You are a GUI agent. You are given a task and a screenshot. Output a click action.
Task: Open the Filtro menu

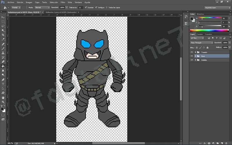63,2
